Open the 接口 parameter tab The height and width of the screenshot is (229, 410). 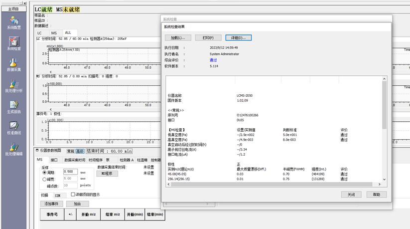pos(54,160)
